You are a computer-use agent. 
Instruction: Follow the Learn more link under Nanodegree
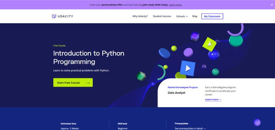click(x=213, y=99)
